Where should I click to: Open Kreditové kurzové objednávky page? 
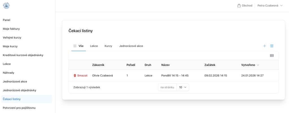pyautogui.click(x=23, y=55)
